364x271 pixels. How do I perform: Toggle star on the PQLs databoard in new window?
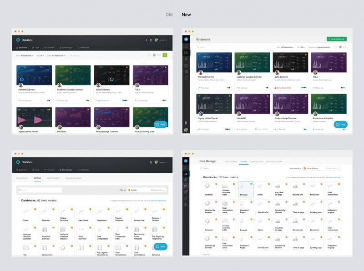344,55
